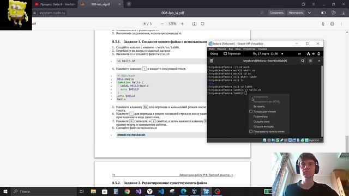The image size is (349, 196).
Task: Select the 008-lab_vi.pdf browser tab
Action: tap(100, 4)
